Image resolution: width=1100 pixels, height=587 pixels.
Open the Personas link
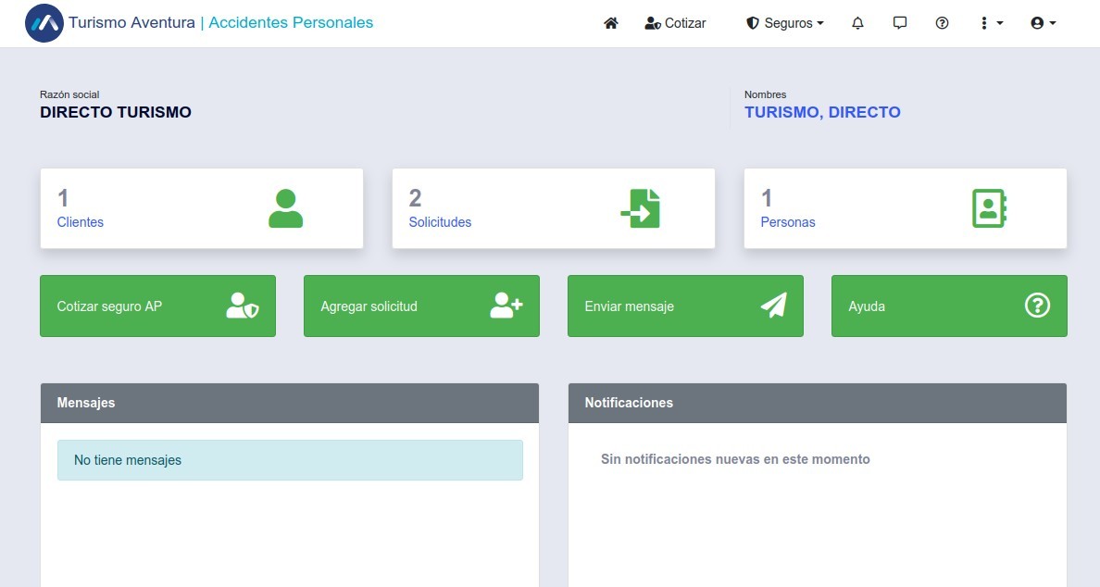click(788, 222)
